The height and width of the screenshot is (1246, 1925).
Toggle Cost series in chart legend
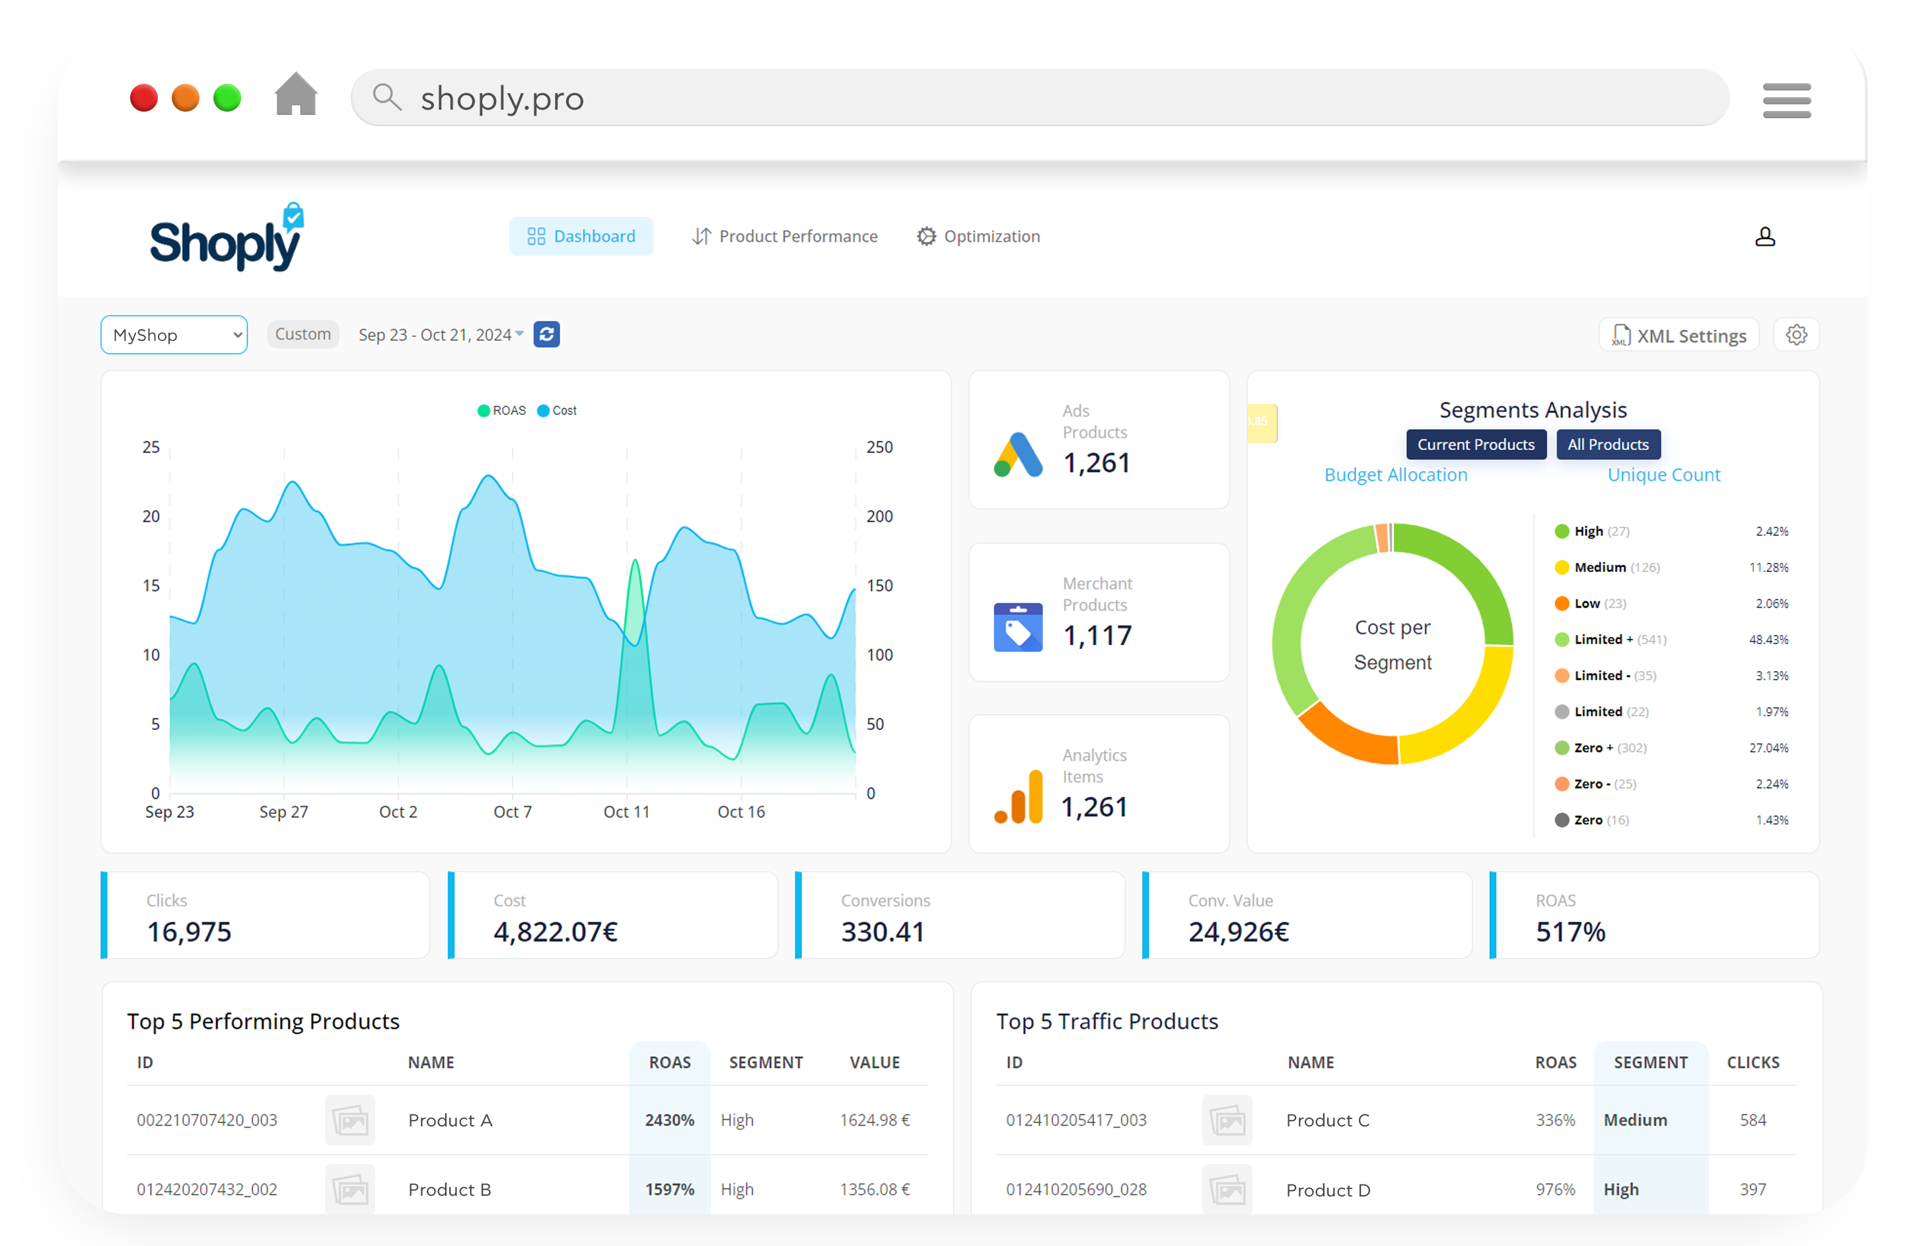click(558, 411)
